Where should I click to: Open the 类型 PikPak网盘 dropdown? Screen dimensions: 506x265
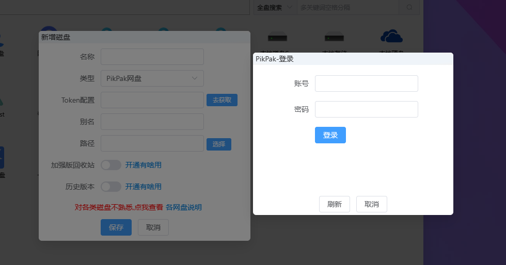tap(152, 78)
